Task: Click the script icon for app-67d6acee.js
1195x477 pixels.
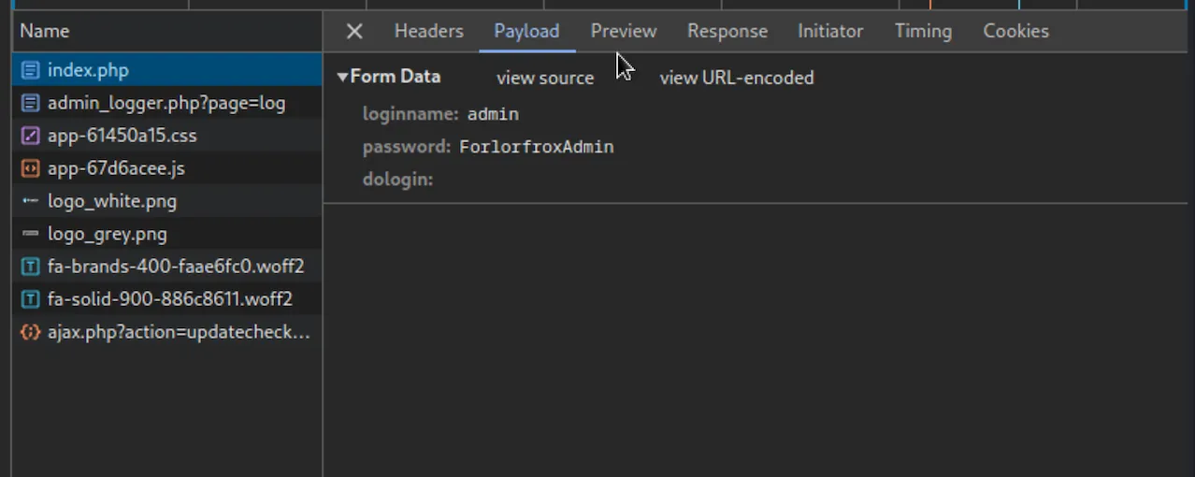Action: [x=31, y=168]
